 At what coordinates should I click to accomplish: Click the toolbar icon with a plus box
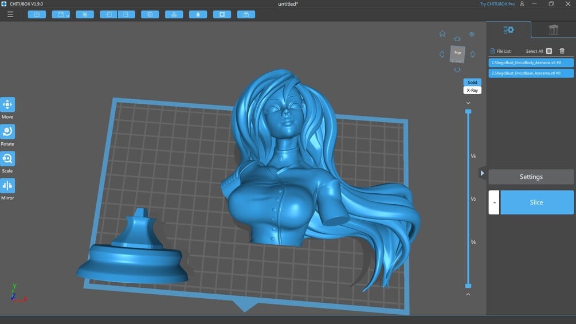point(246,14)
